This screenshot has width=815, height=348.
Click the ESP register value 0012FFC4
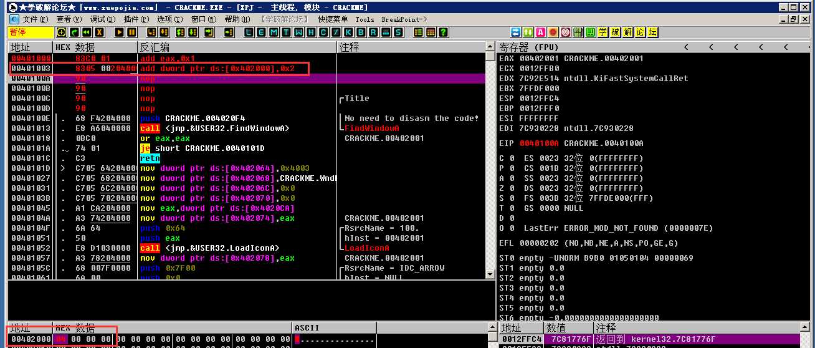click(539, 99)
